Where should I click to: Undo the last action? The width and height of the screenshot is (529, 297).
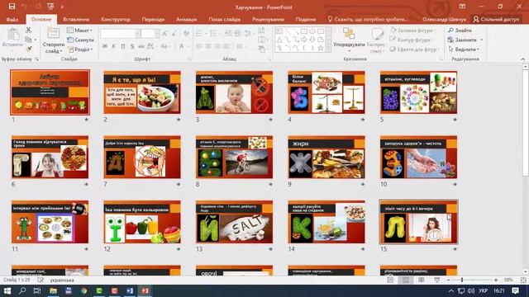click(x=24, y=7)
